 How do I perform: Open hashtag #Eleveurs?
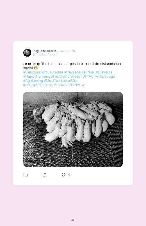[x=104, y=72]
